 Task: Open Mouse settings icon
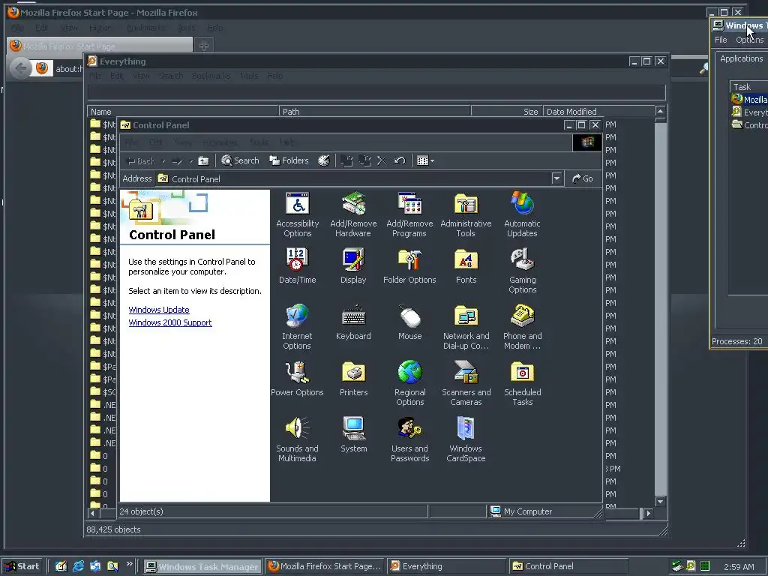tap(410, 322)
